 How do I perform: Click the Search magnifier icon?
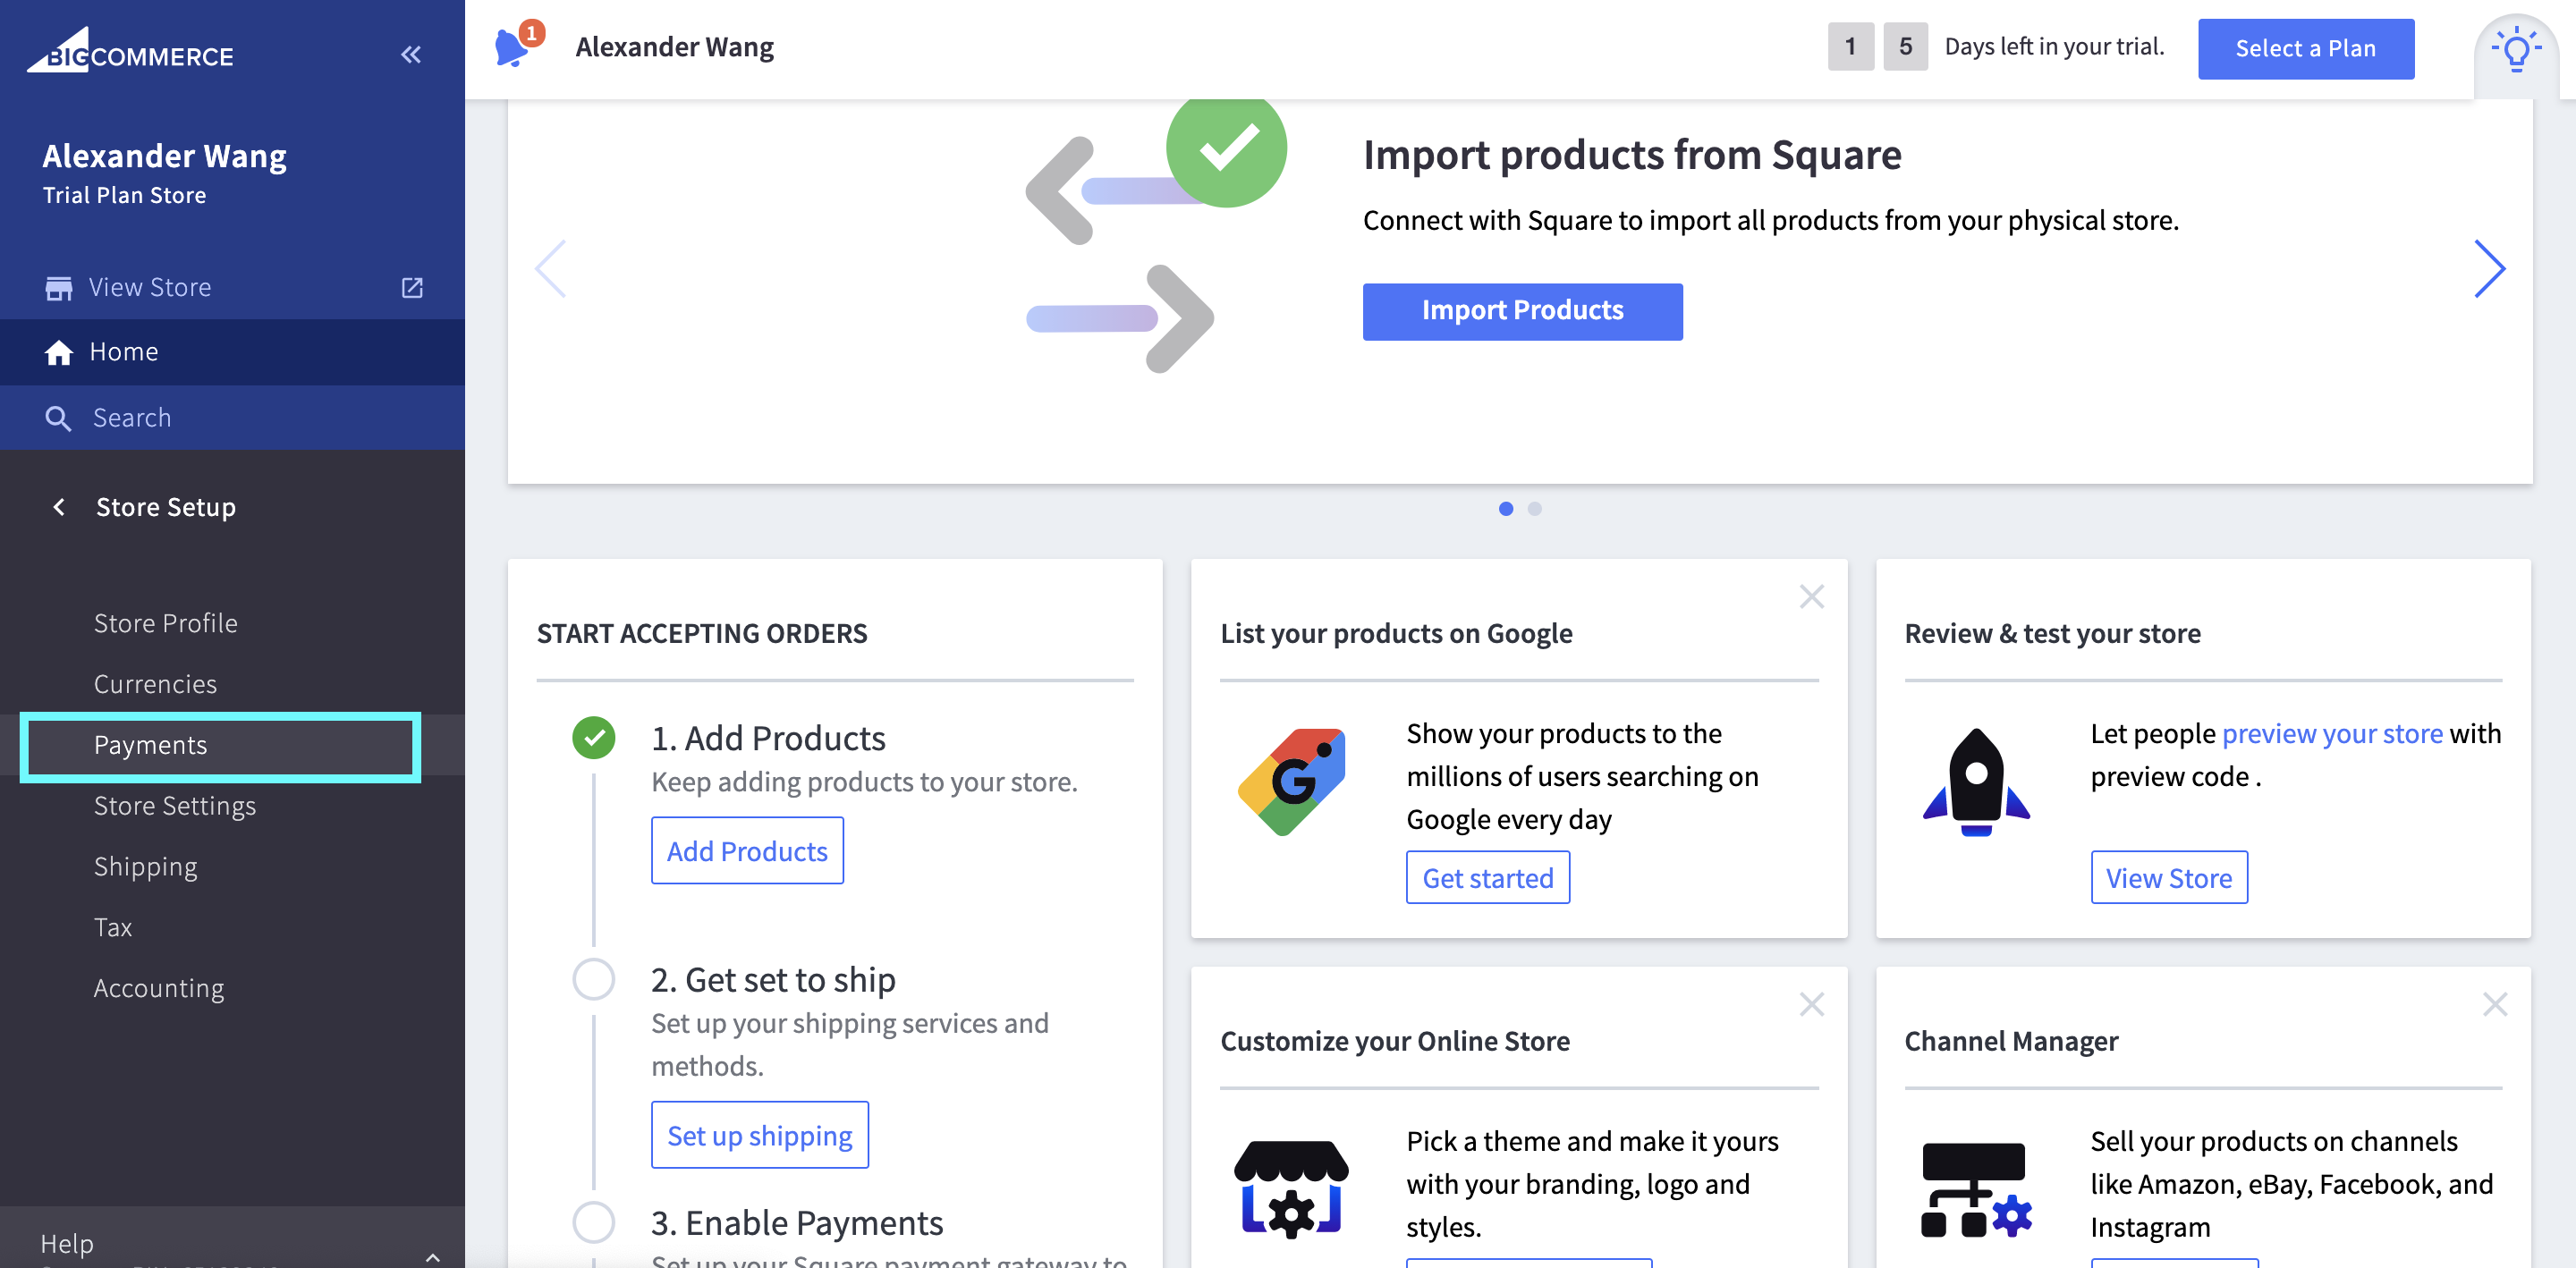click(x=59, y=418)
